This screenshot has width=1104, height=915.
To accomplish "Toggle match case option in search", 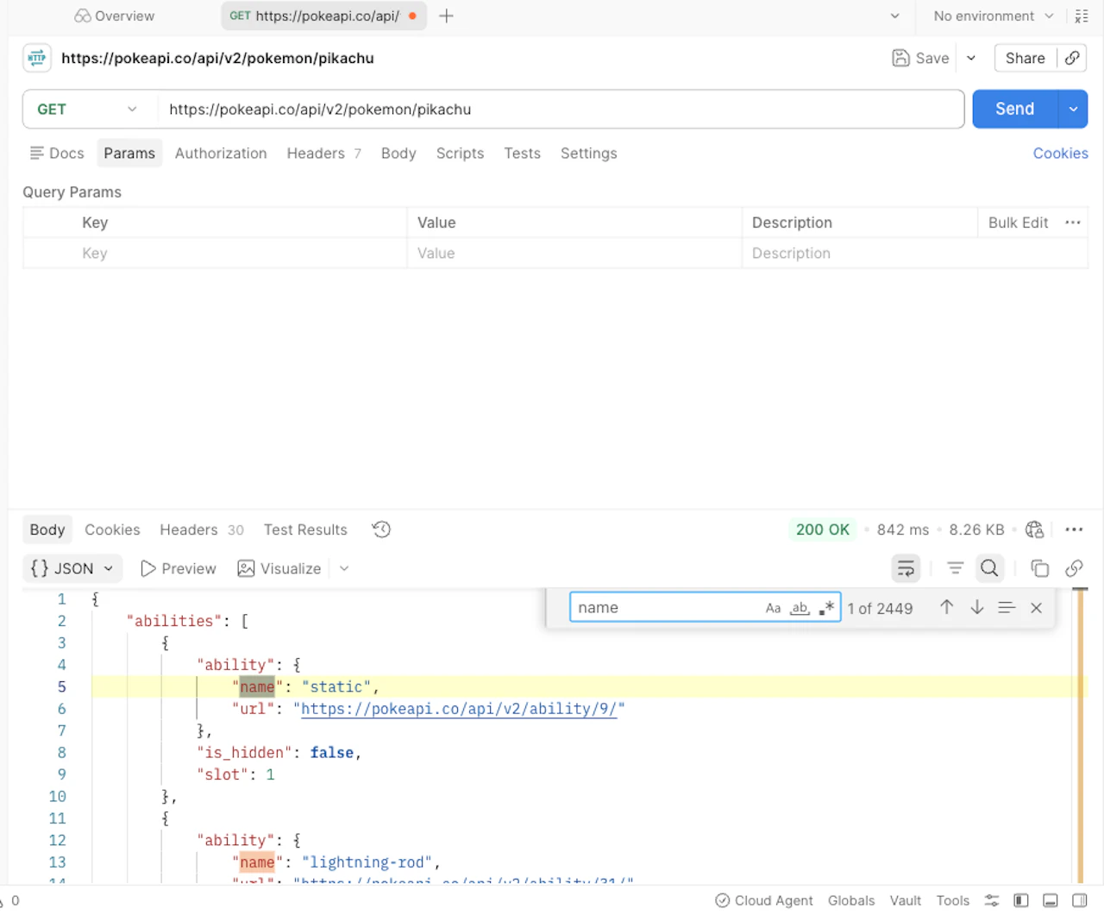I will 773,608.
